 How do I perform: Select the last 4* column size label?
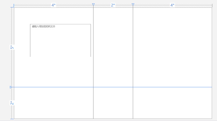tap(172, 5)
